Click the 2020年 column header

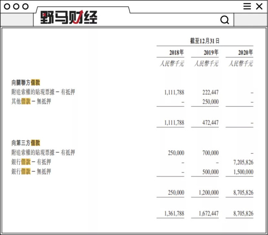click(x=245, y=52)
